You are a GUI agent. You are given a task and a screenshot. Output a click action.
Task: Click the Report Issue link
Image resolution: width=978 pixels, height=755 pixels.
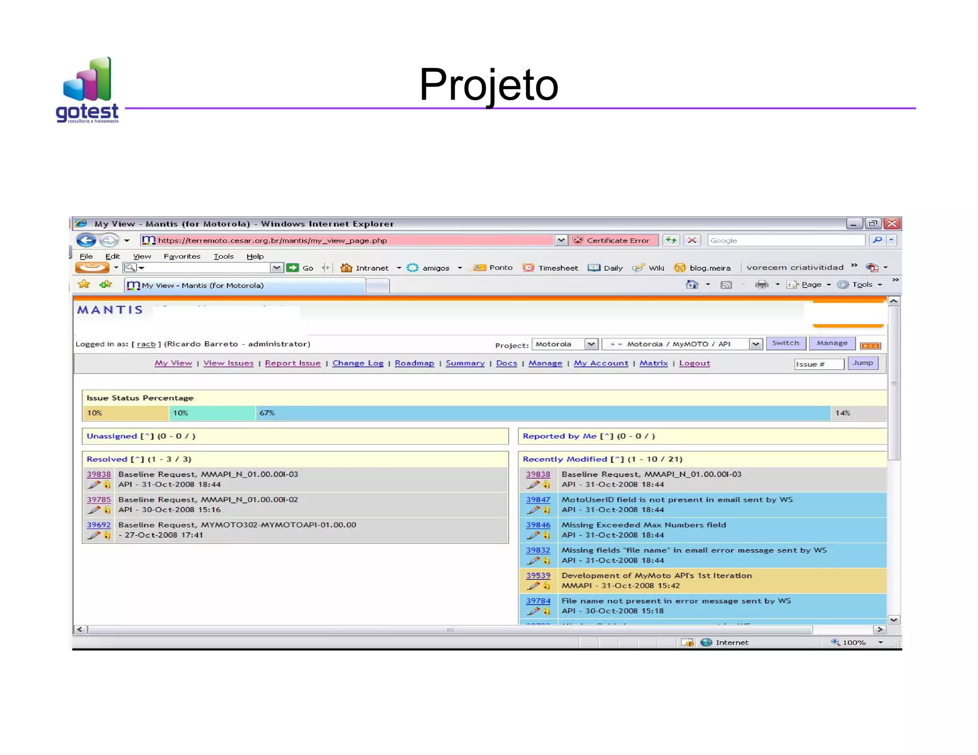coord(292,363)
